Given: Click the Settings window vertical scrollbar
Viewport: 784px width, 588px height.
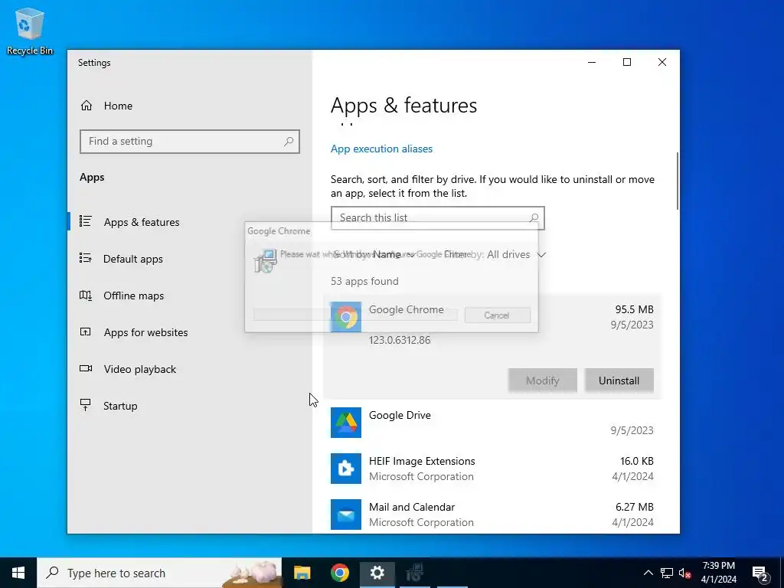Looking at the screenshot, I should (x=678, y=181).
